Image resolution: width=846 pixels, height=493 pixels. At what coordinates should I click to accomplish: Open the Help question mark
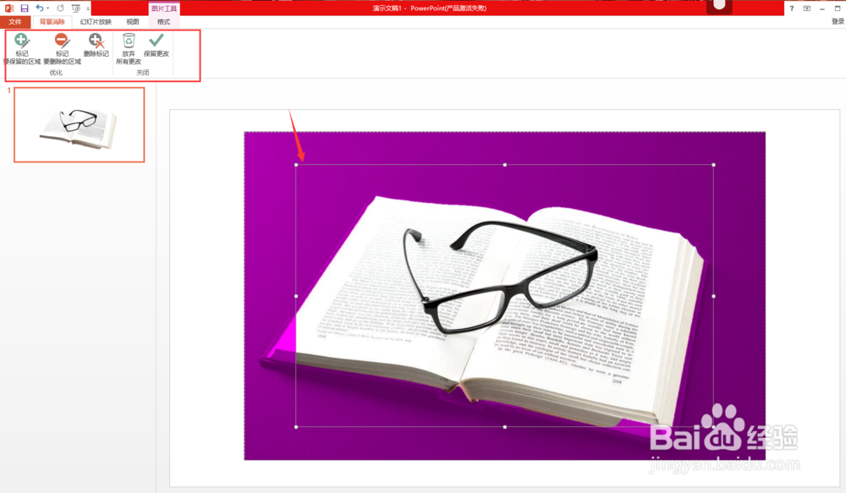(792, 8)
